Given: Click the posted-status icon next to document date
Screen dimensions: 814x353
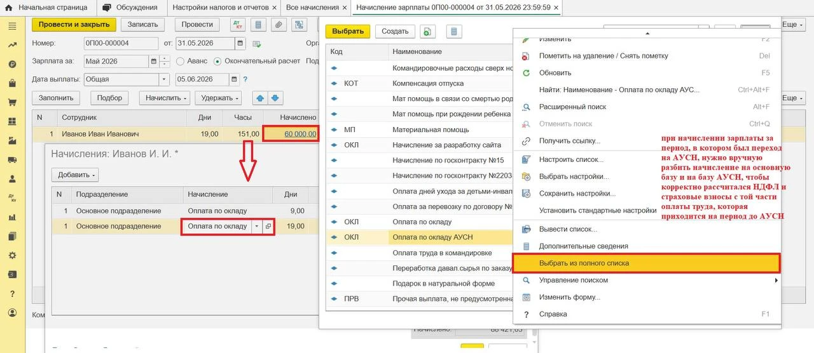Looking at the screenshot, I should 257,44.
